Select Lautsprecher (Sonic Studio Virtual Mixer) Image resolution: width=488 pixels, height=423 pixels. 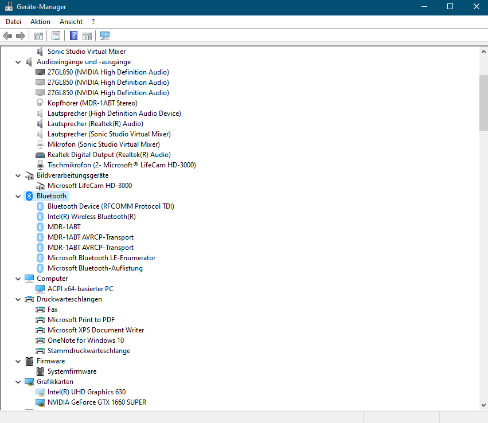[x=109, y=134]
